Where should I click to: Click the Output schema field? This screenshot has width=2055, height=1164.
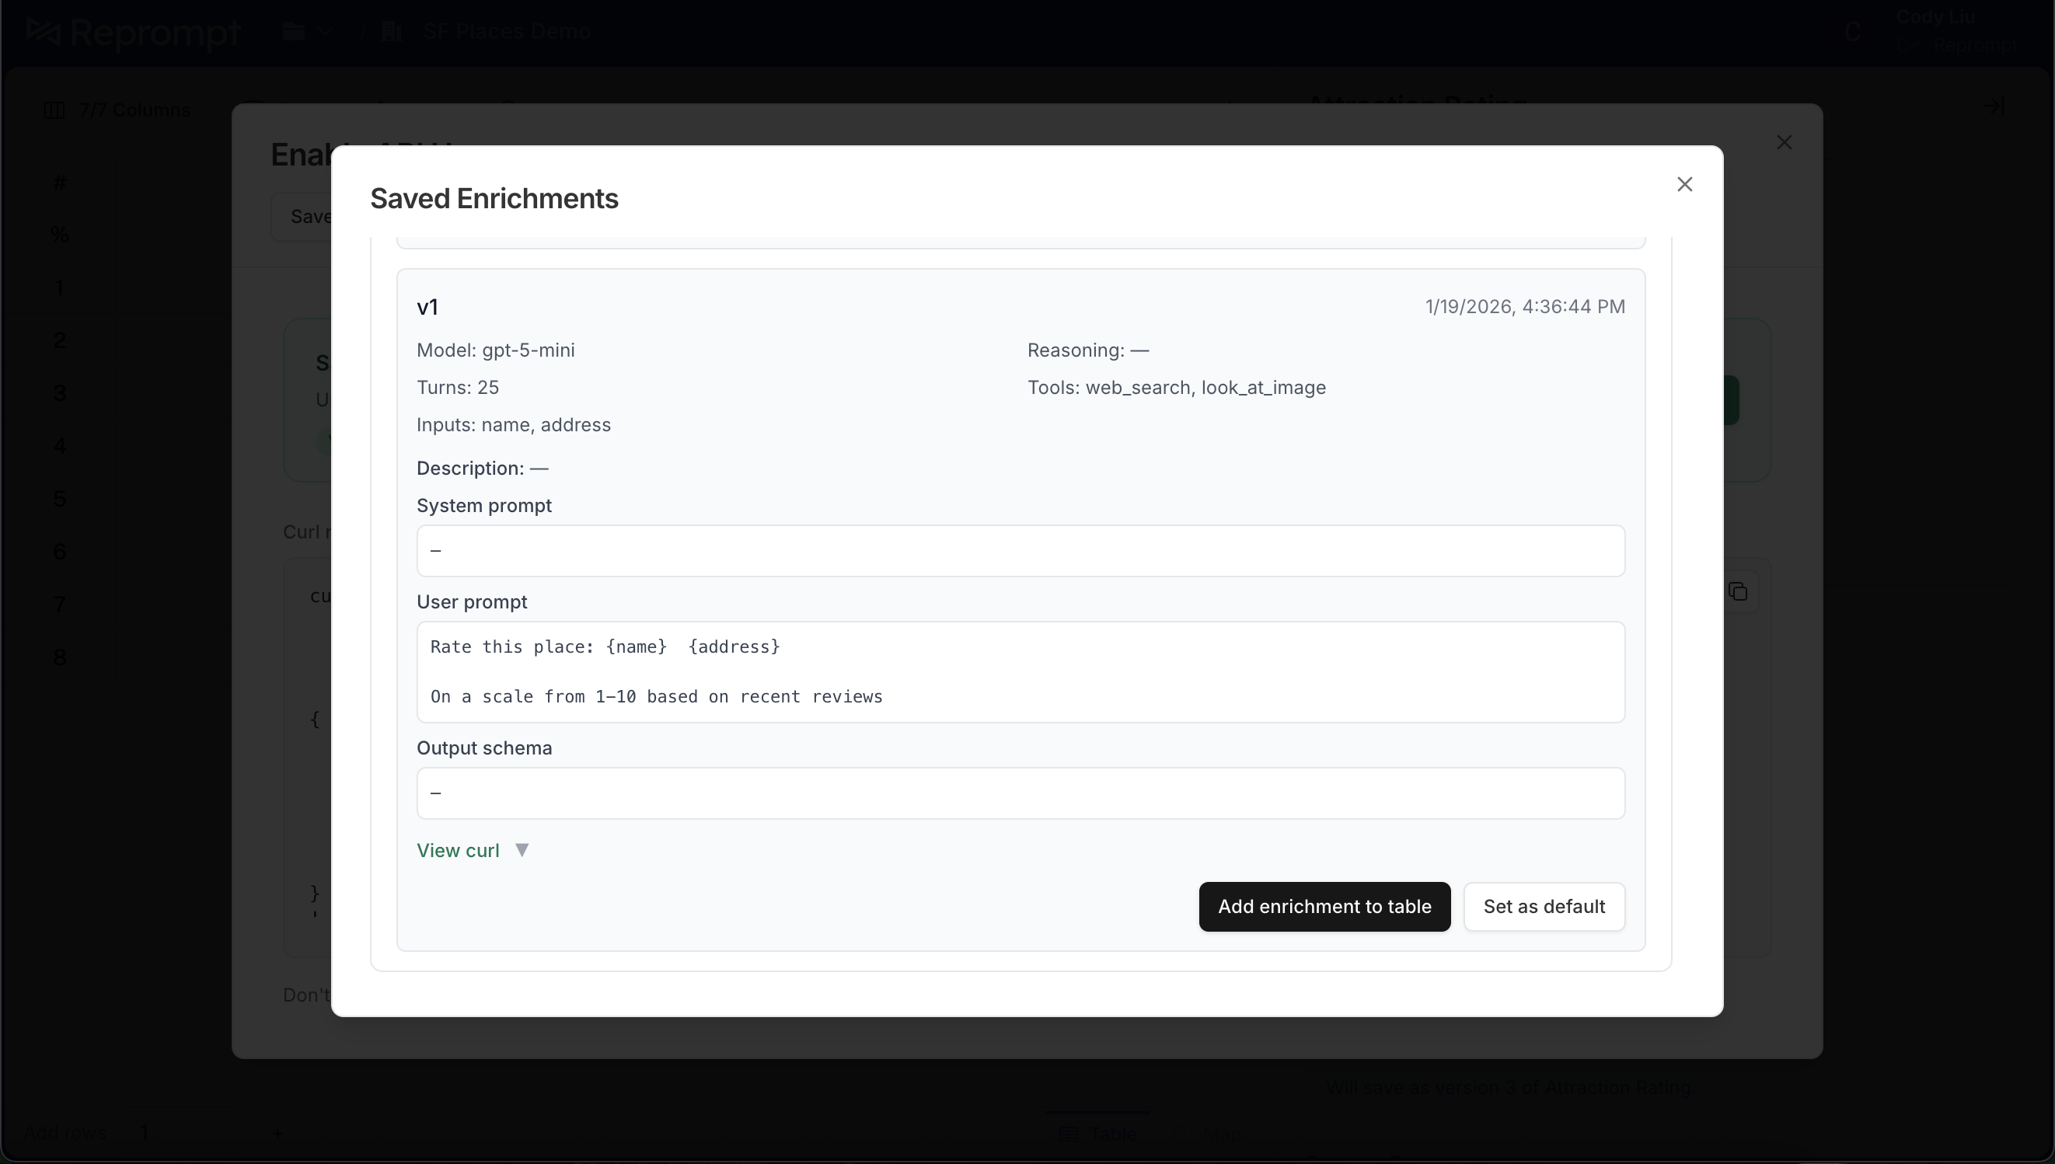pos(1021,793)
